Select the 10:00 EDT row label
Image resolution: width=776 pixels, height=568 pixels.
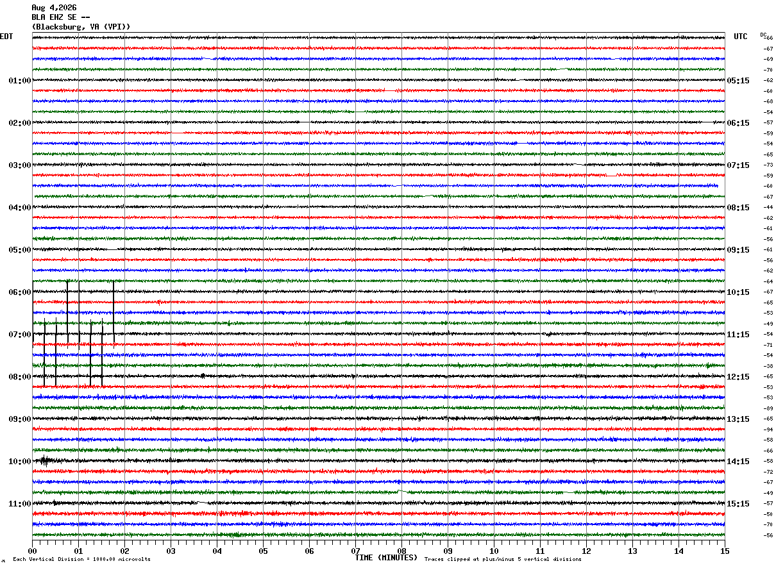(x=20, y=462)
